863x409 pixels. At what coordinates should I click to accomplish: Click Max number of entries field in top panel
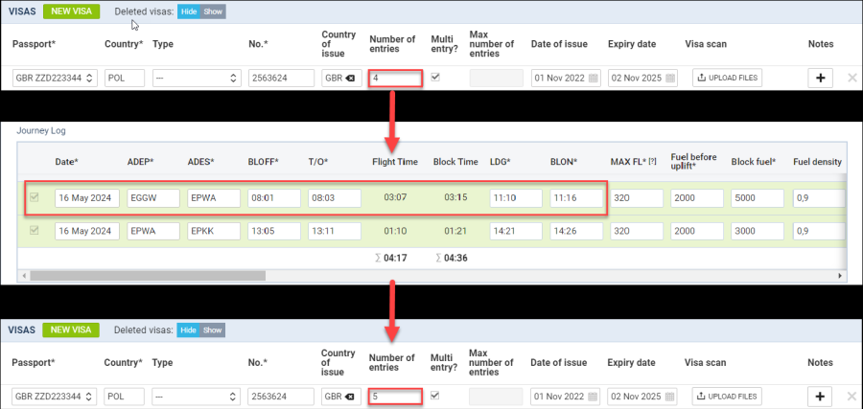(496, 78)
